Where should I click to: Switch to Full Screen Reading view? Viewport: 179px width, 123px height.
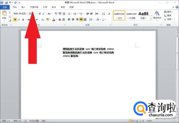click(134, 121)
